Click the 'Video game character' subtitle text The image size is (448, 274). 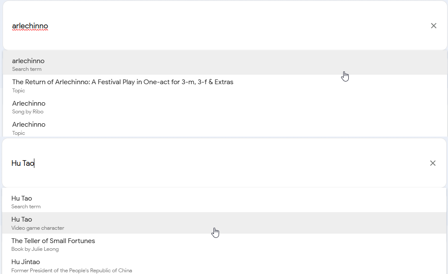point(38,228)
